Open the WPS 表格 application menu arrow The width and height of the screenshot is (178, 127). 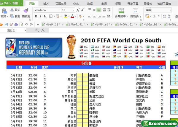pos(22,3)
